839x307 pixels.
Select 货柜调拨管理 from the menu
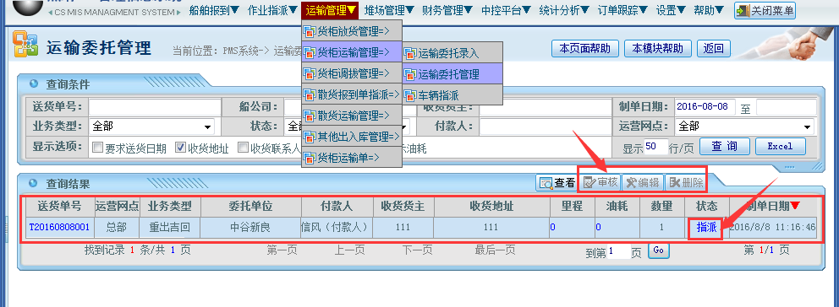(352, 73)
